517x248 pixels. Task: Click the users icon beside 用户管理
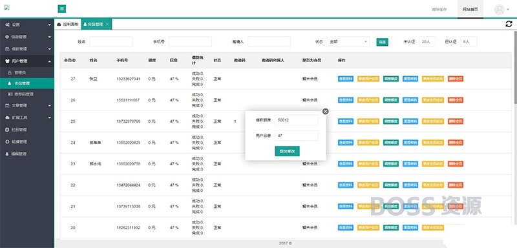7,61
